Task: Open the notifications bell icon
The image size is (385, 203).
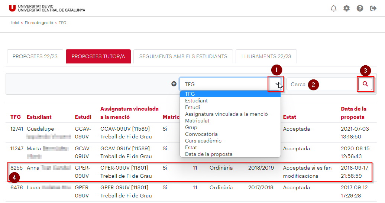Action: 333,8
